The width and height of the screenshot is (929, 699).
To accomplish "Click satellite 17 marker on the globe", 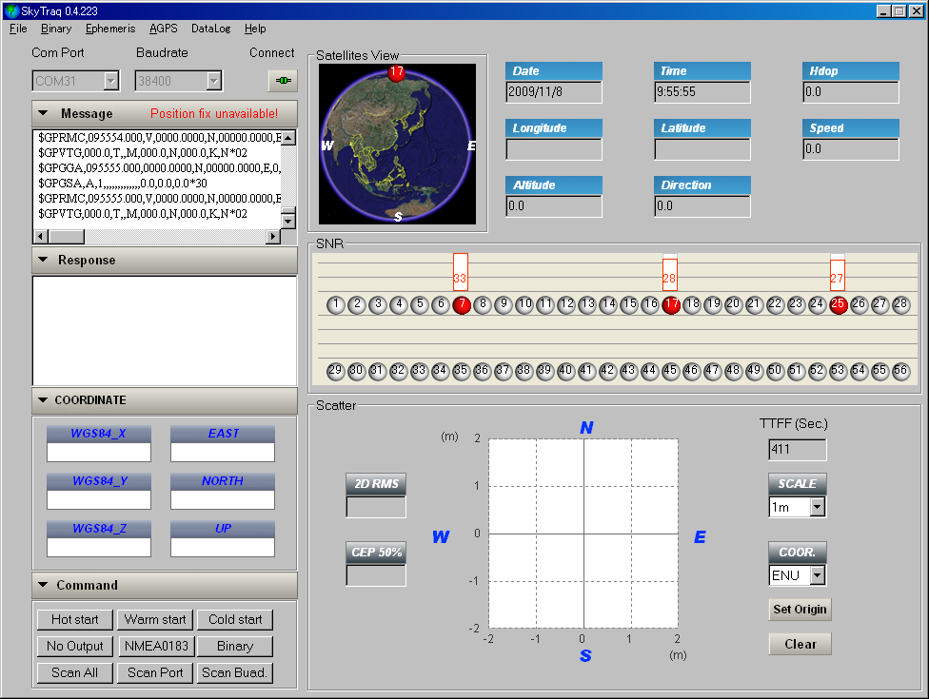I will (x=396, y=72).
